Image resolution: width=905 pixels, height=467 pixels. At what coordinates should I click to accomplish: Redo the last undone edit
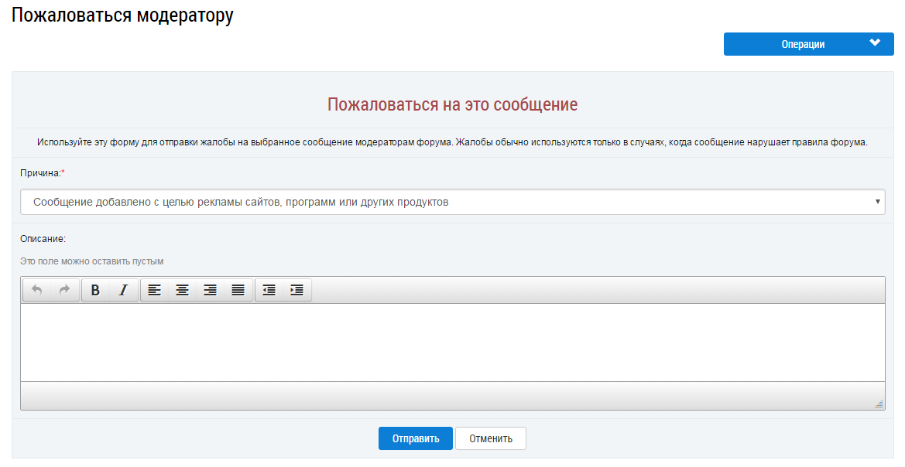point(64,290)
